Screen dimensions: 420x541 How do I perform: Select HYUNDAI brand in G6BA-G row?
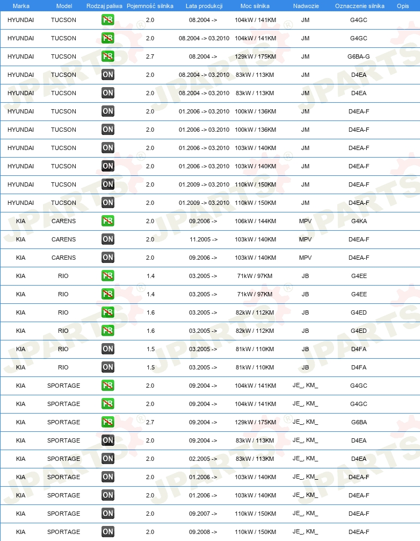coord(20,56)
